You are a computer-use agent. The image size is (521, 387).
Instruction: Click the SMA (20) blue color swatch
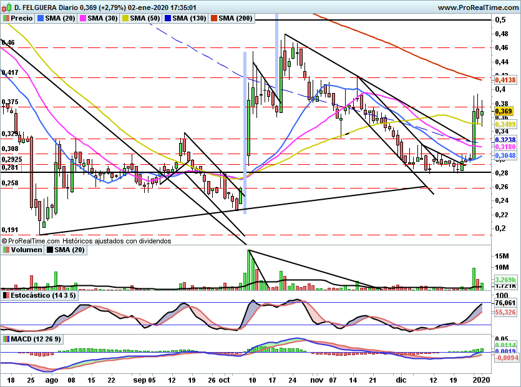[41, 19]
